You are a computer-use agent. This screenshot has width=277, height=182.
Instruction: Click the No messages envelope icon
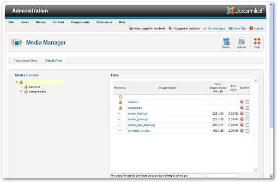tap(205, 29)
